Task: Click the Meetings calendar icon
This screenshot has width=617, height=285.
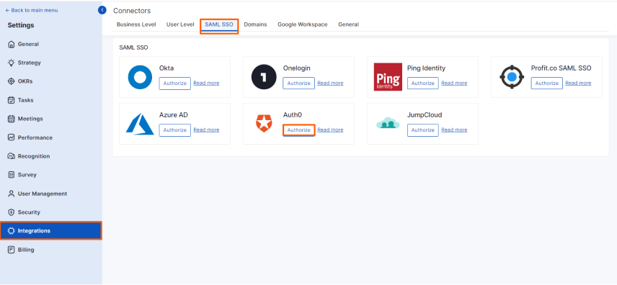Action: click(x=11, y=119)
